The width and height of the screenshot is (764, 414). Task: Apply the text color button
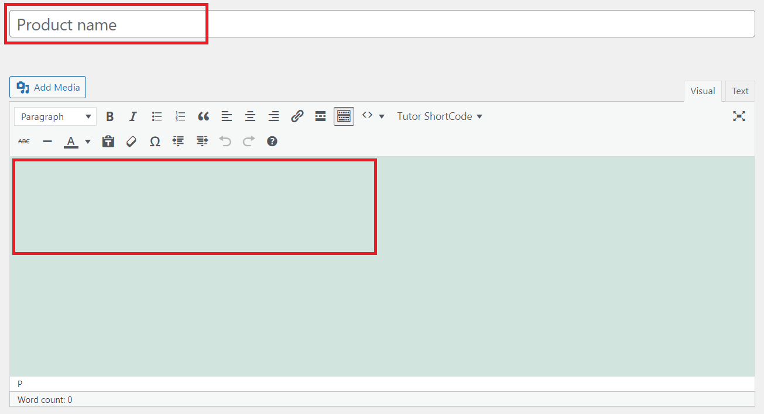(x=71, y=142)
